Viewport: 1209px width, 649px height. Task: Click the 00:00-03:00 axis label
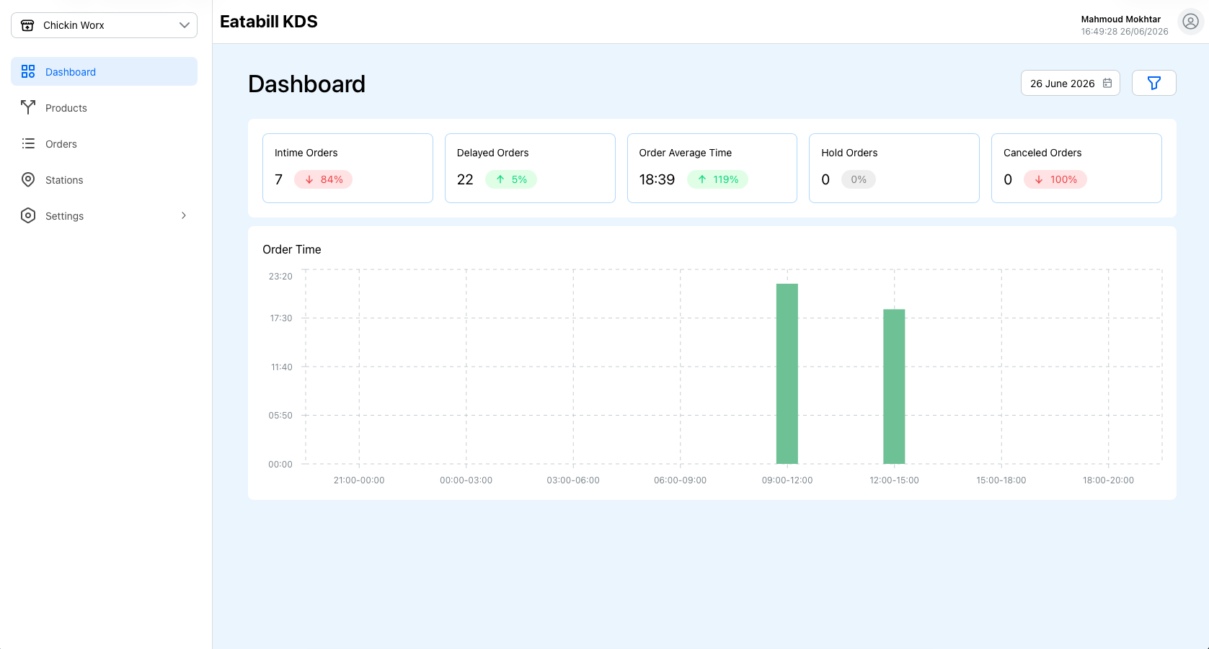coord(466,480)
